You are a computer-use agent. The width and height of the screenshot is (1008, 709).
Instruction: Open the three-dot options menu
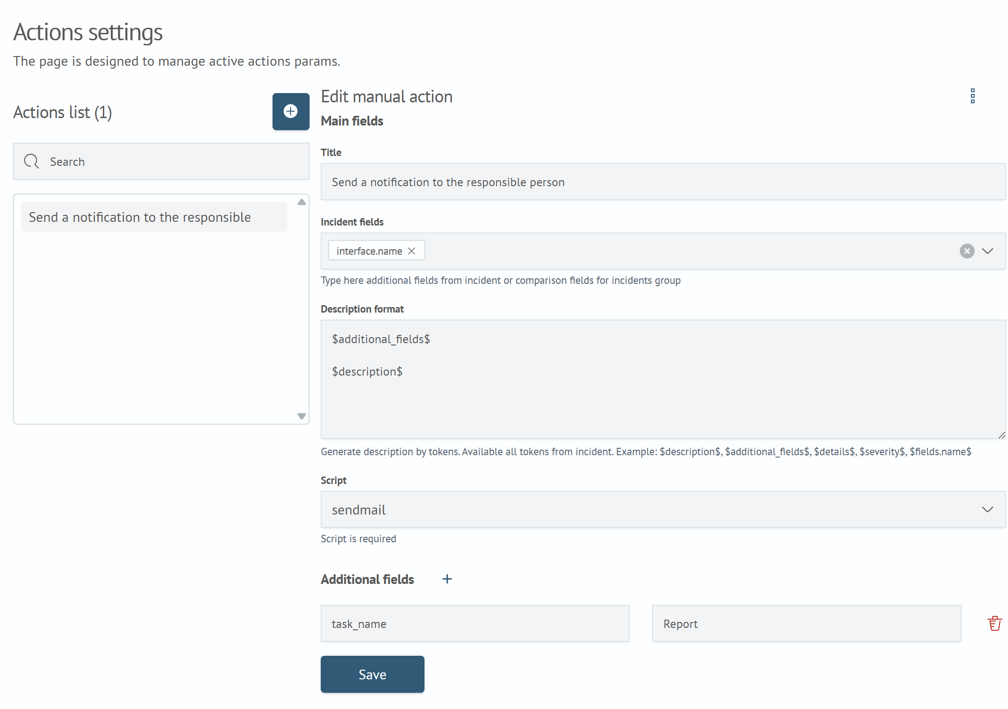click(x=972, y=96)
